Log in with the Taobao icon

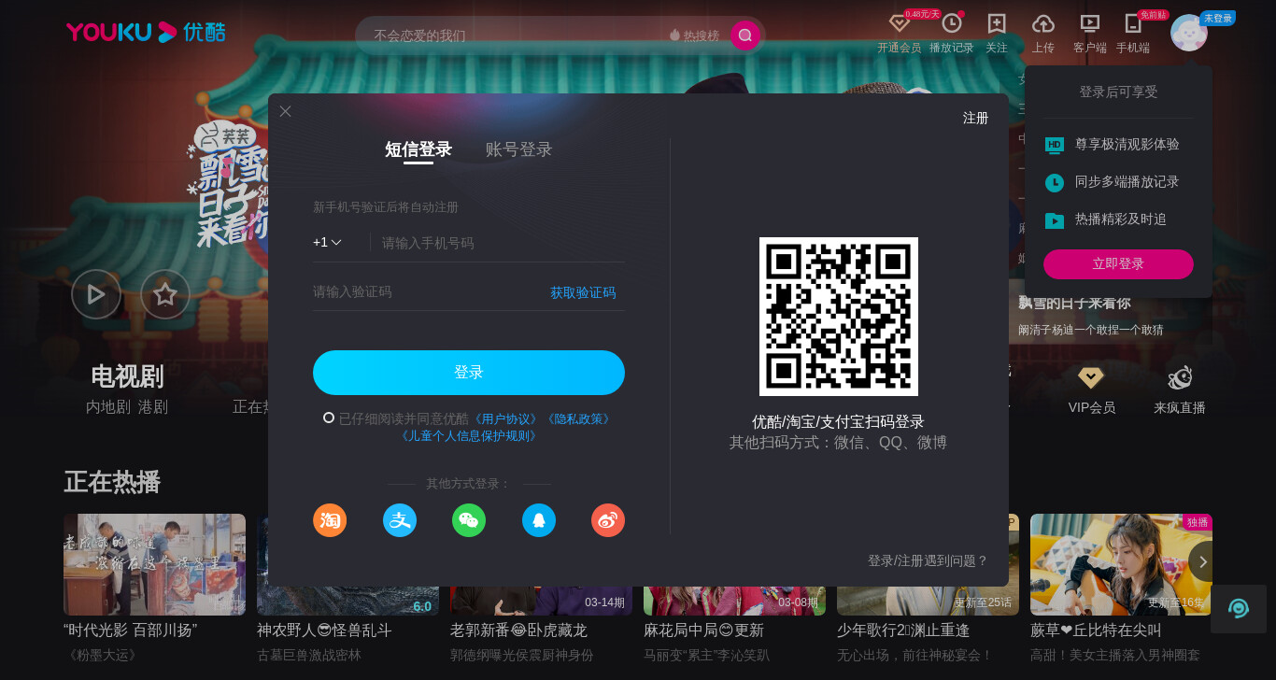[x=330, y=520]
